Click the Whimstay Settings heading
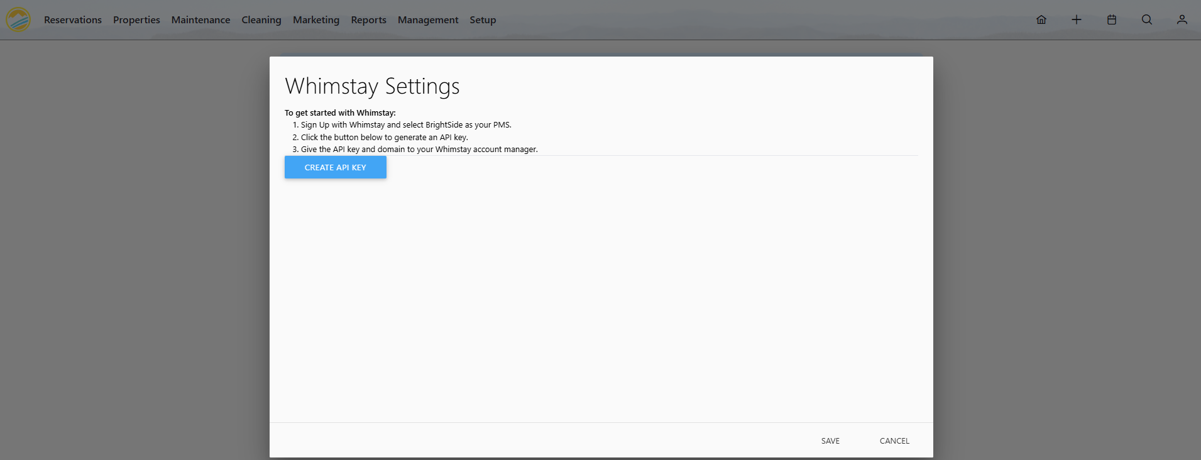1201x460 pixels. (372, 86)
